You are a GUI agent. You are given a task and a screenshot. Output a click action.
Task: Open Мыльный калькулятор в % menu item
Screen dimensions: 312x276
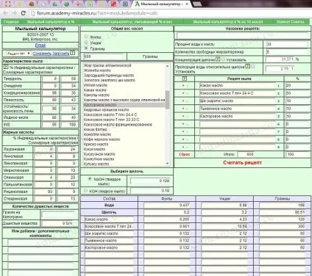point(51,22)
